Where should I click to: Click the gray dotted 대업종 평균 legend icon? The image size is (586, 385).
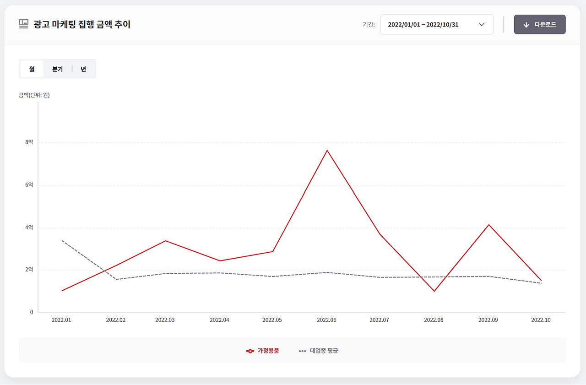click(x=302, y=351)
